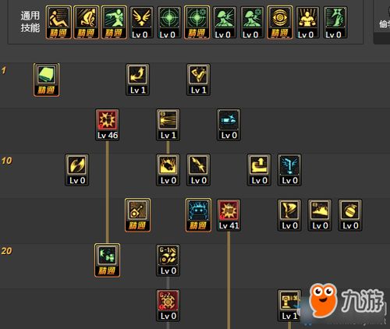Click the blue winged mask skill icon

point(289,170)
